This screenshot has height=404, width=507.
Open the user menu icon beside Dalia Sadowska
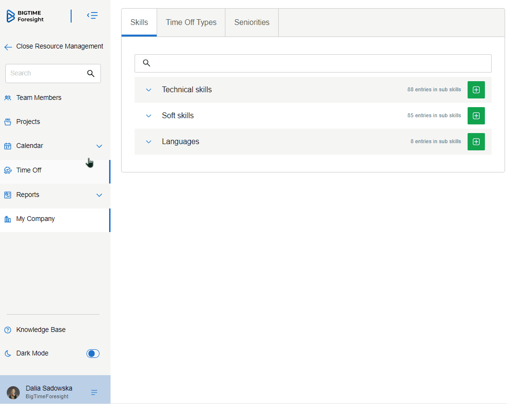click(x=94, y=392)
